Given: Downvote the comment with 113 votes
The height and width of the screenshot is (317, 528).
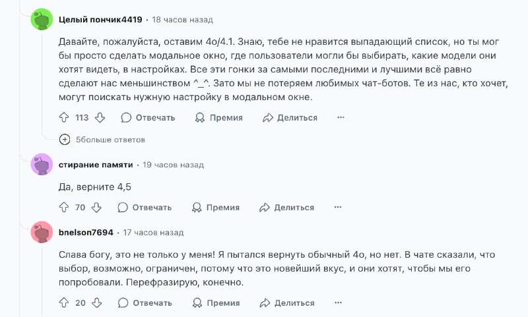Looking at the screenshot, I should [100, 117].
